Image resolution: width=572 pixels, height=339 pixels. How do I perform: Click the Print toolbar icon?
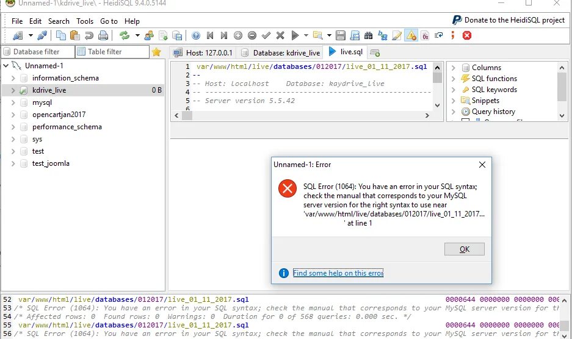click(x=103, y=35)
